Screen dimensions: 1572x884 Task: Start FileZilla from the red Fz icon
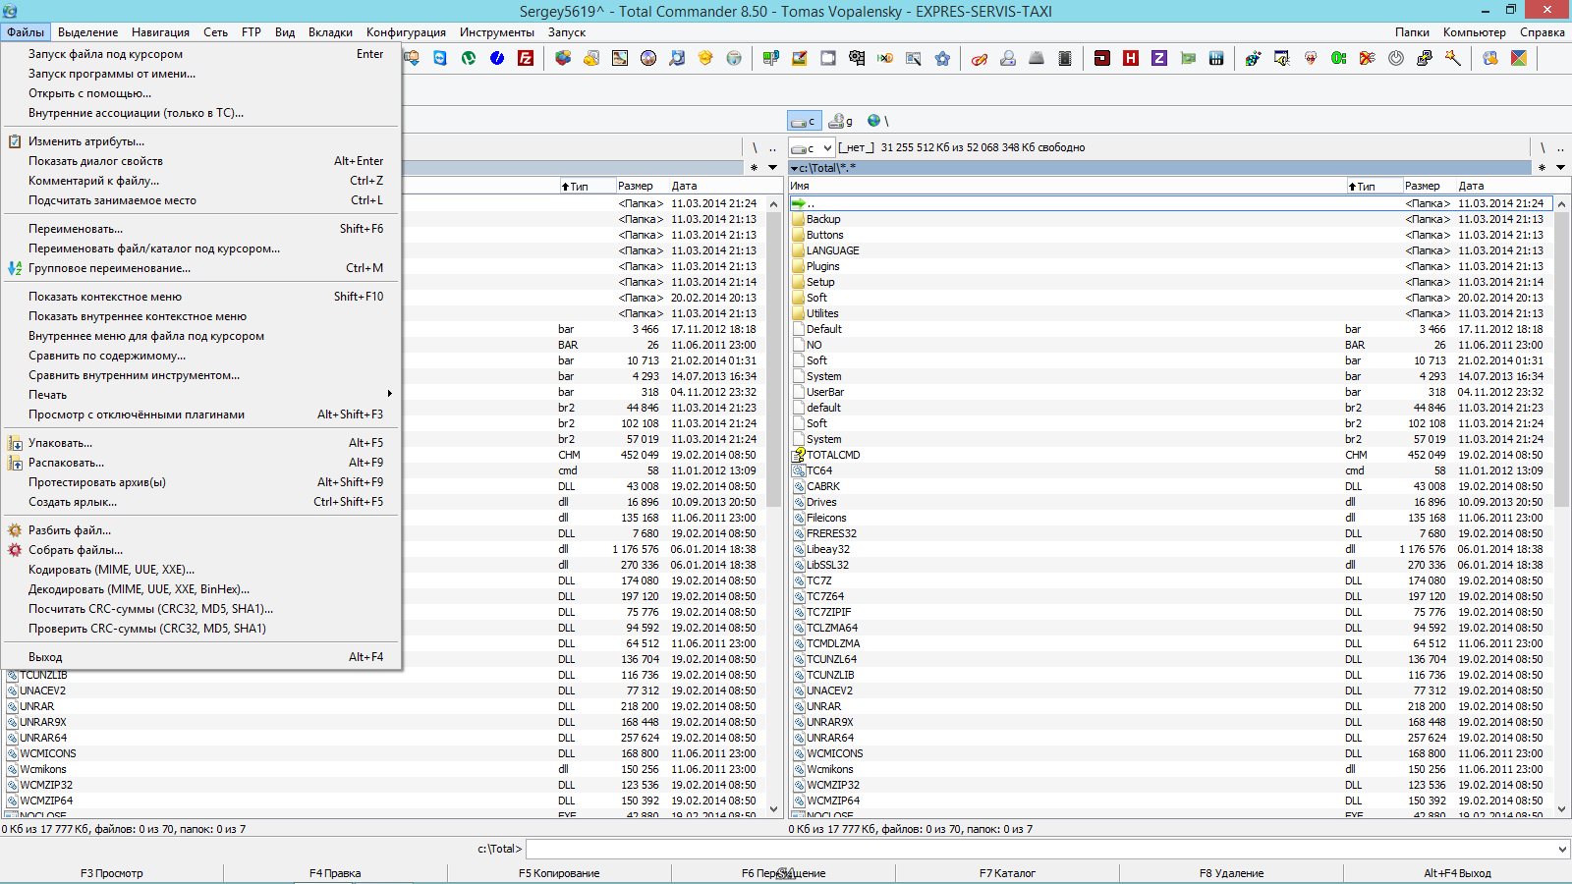(x=526, y=58)
